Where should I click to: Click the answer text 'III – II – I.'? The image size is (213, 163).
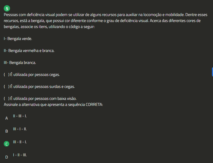pos(20,142)
